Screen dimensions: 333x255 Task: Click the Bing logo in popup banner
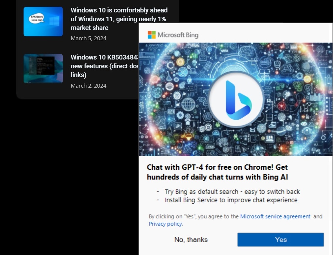(236, 99)
